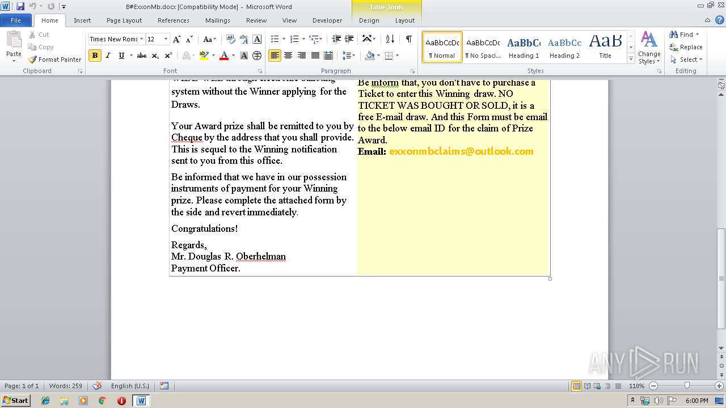Decrease paragraph indent
This screenshot has height=408, width=726.
coord(336,39)
